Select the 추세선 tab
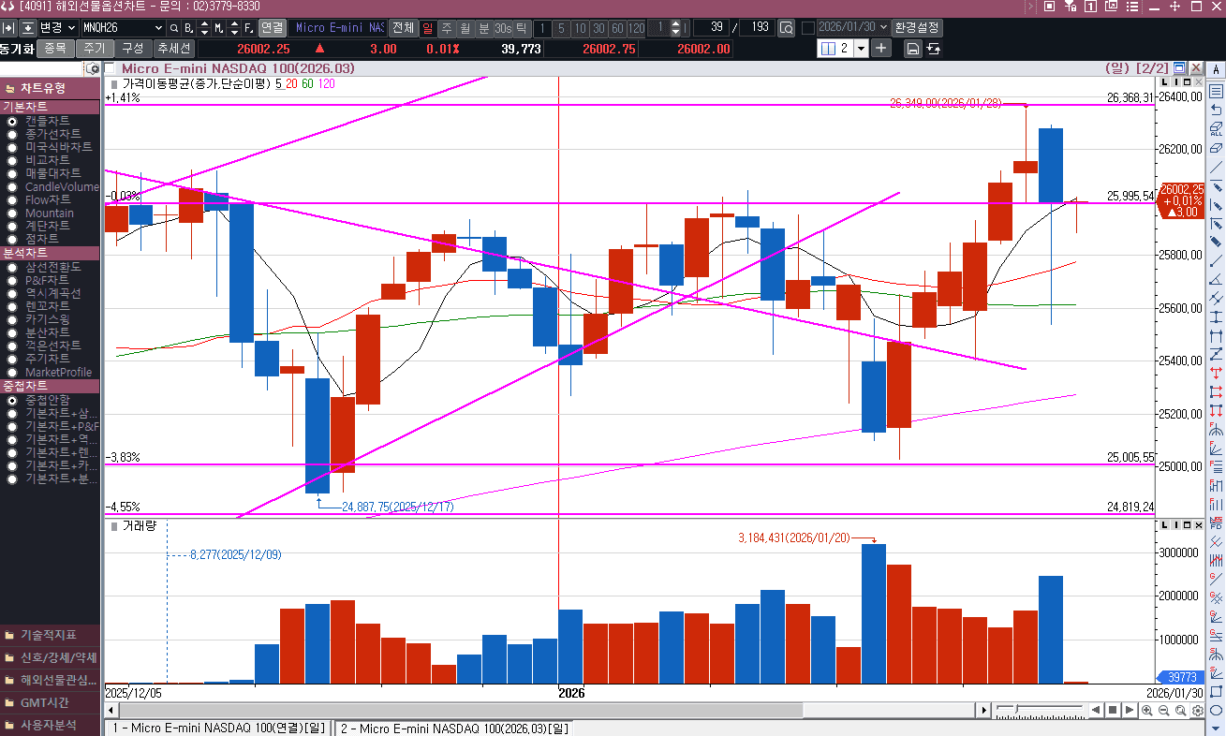Image resolution: width=1226 pixels, height=736 pixels. (x=173, y=49)
